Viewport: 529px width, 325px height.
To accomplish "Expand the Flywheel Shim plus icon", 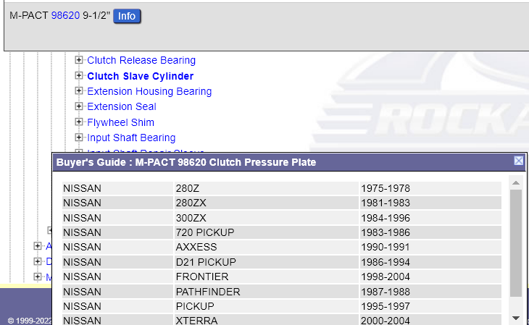I will coord(80,122).
